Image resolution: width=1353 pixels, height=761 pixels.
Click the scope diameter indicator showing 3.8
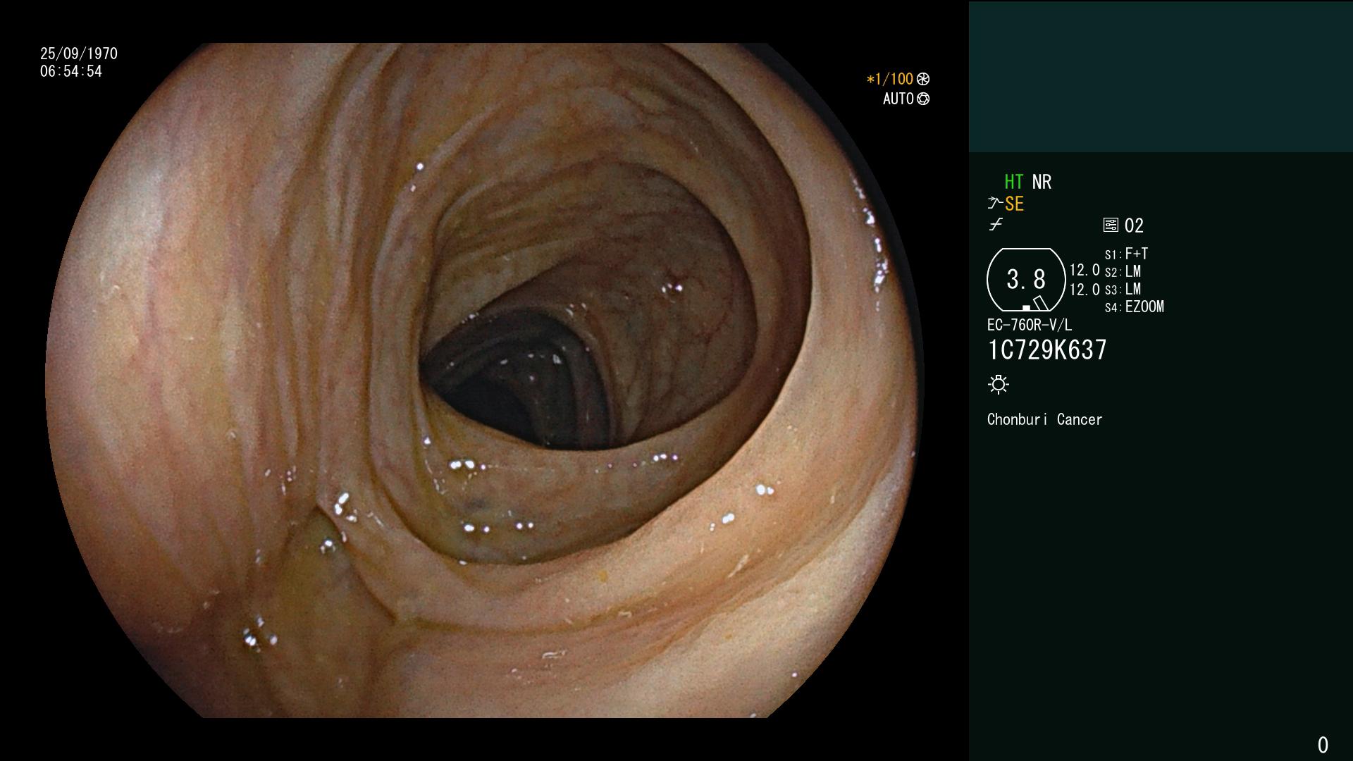click(1026, 280)
